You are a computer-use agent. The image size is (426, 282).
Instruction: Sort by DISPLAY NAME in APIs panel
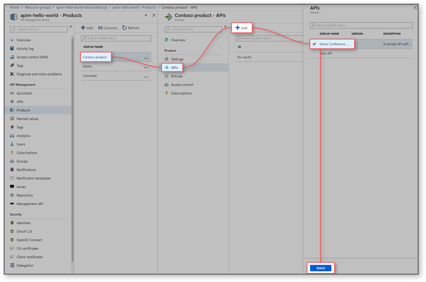click(x=329, y=34)
